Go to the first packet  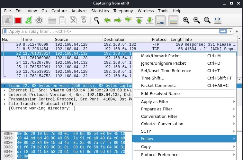[139, 20]
